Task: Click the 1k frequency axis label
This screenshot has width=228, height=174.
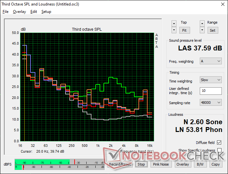Action: tap(98, 146)
